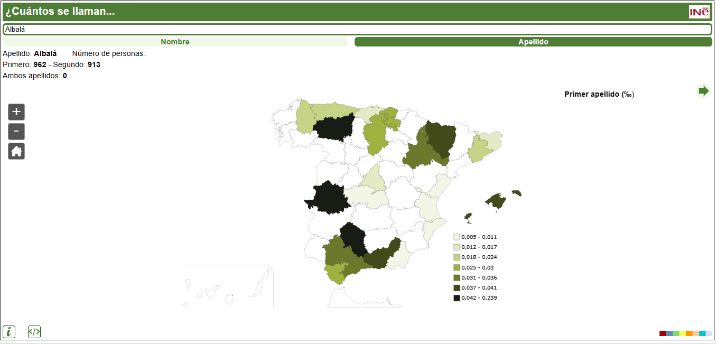Choose the yellow color theme swatch
Viewport: 716px width, 344px height.
click(x=683, y=333)
